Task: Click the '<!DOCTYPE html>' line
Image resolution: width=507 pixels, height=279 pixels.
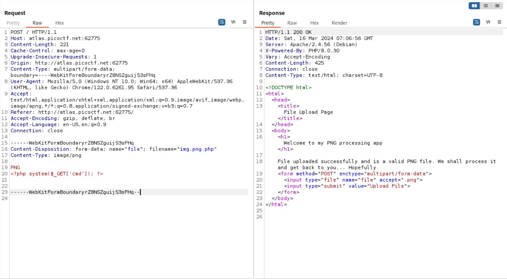Action: [x=288, y=88]
